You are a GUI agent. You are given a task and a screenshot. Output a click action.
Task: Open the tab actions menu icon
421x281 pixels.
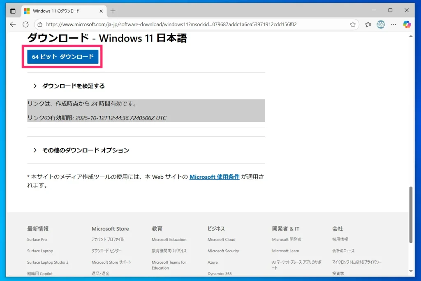coord(13,11)
